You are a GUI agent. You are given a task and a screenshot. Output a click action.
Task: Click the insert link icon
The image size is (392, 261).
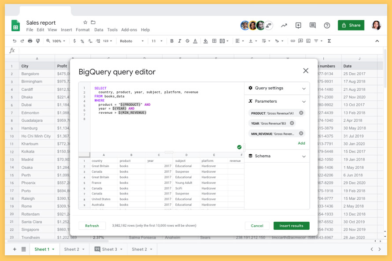pos(292,41)
